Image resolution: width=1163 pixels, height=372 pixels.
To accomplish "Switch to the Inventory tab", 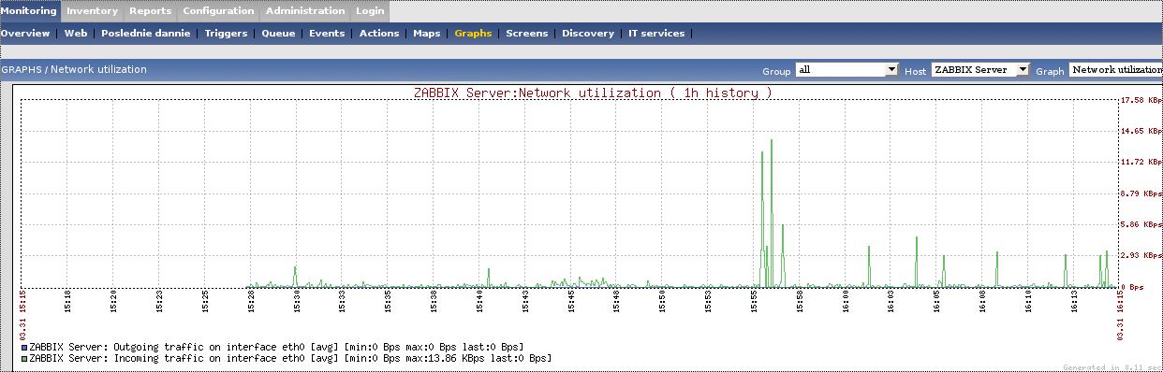I will coord(93,11).
